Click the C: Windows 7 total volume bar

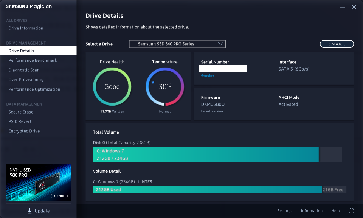[x=206, y=155]
